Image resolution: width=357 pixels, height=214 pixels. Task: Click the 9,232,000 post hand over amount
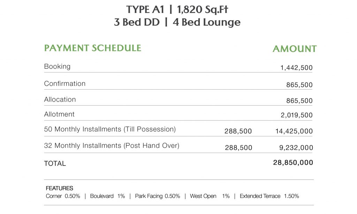(x=296, y=148)
